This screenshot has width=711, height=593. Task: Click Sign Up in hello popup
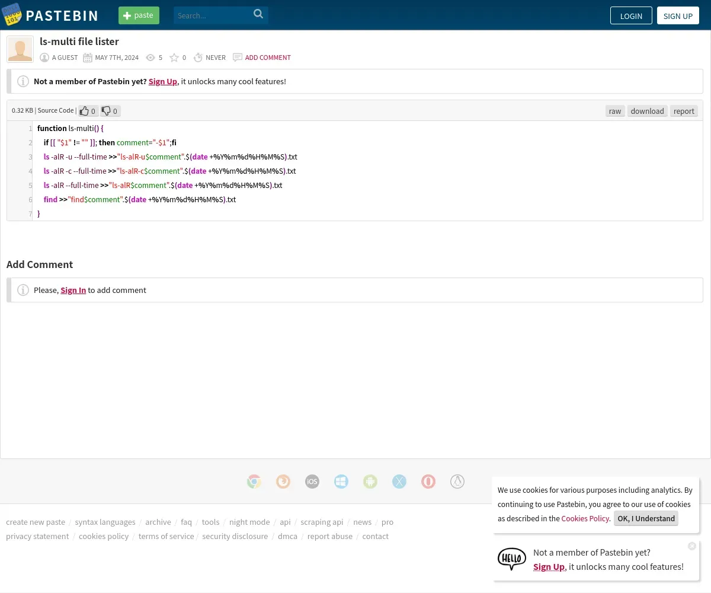pos(549,566)
